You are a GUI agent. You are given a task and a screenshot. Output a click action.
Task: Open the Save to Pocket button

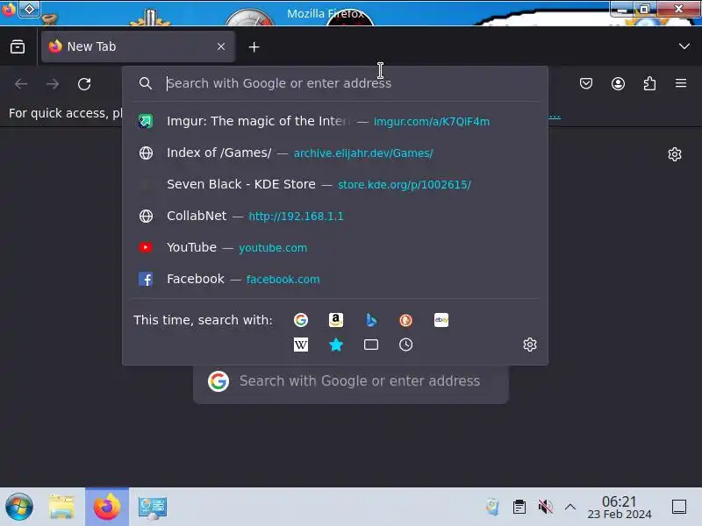tap(586, 83)
